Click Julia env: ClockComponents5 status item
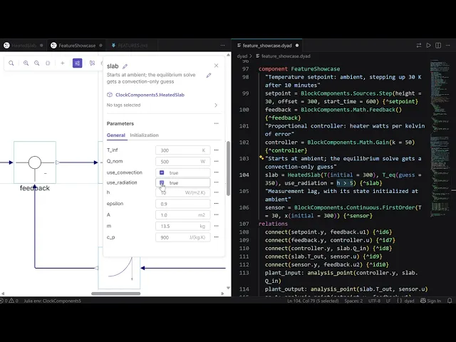 52,301
